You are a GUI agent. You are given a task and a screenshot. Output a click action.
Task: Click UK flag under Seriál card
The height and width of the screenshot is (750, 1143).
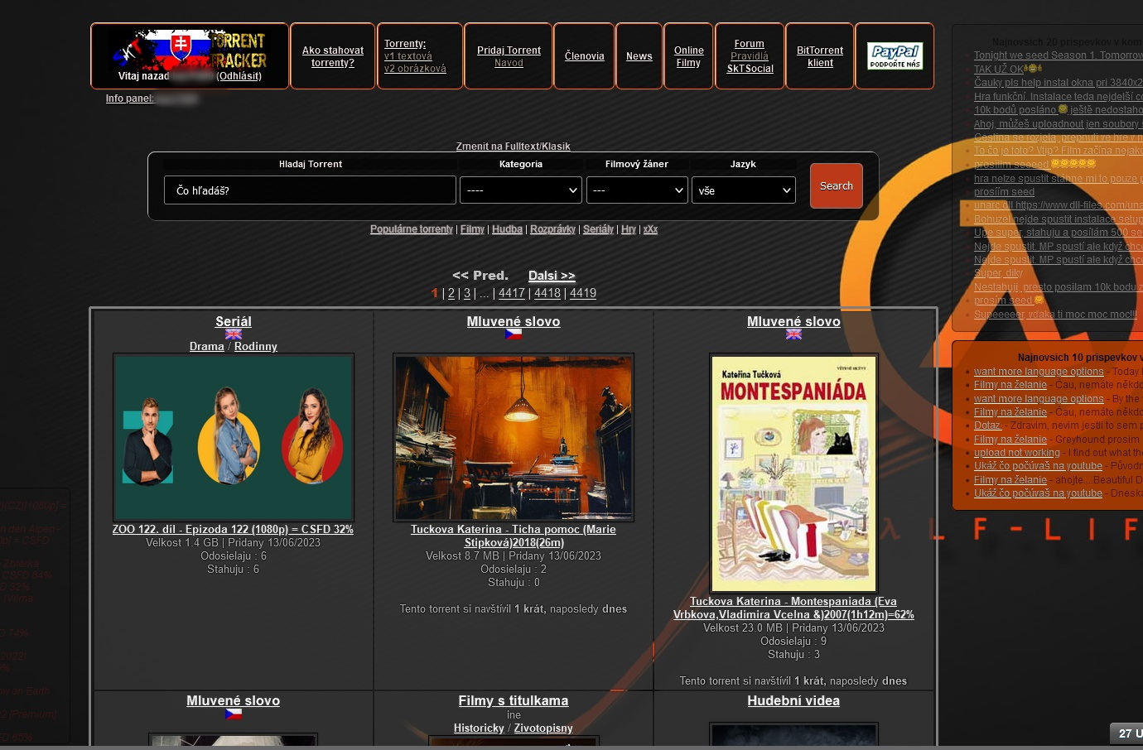pyautogui.click(x=234, y=334)
